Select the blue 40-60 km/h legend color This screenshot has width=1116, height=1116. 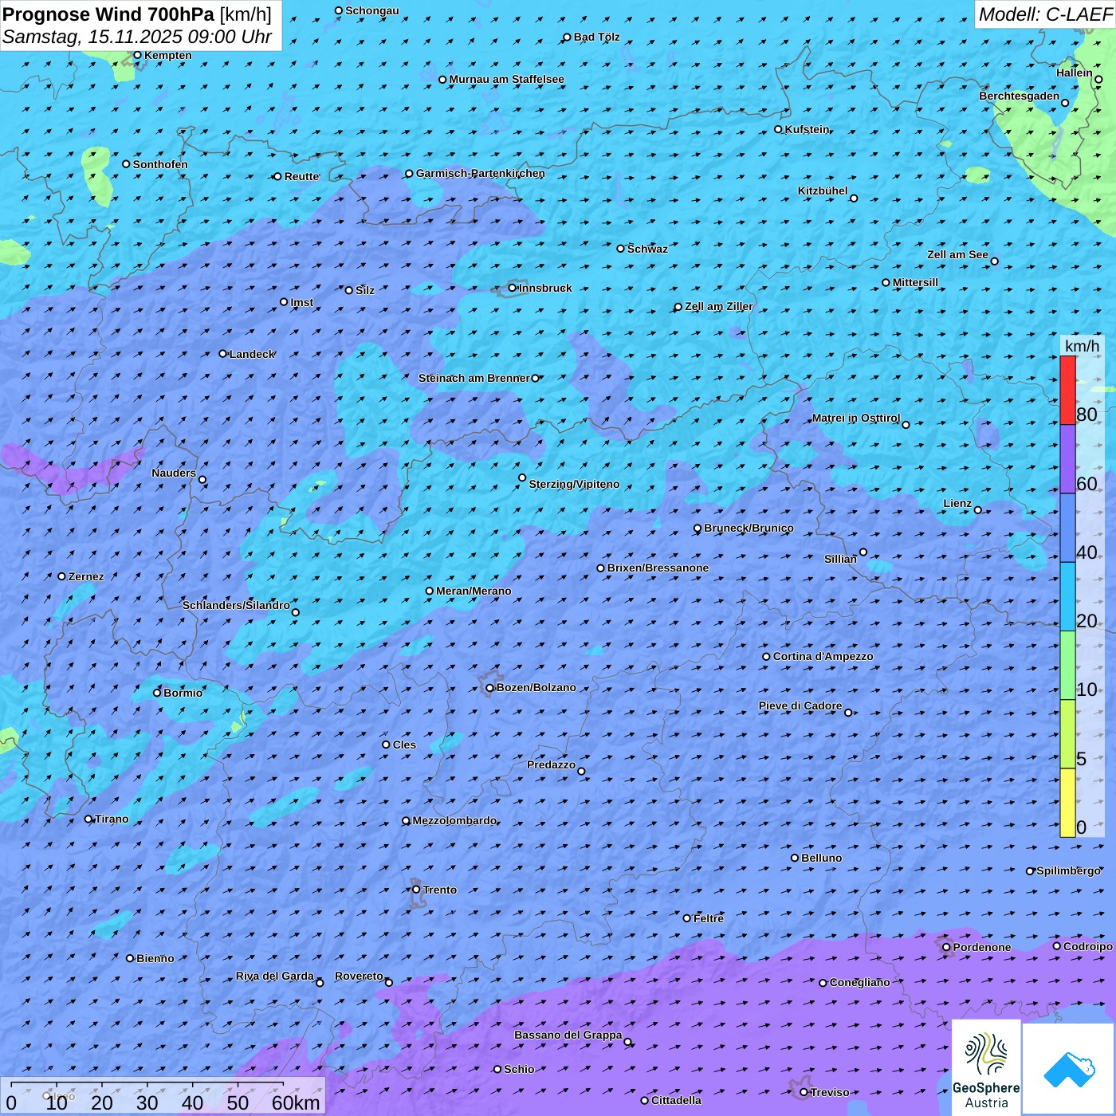(x=1067, y=528)
